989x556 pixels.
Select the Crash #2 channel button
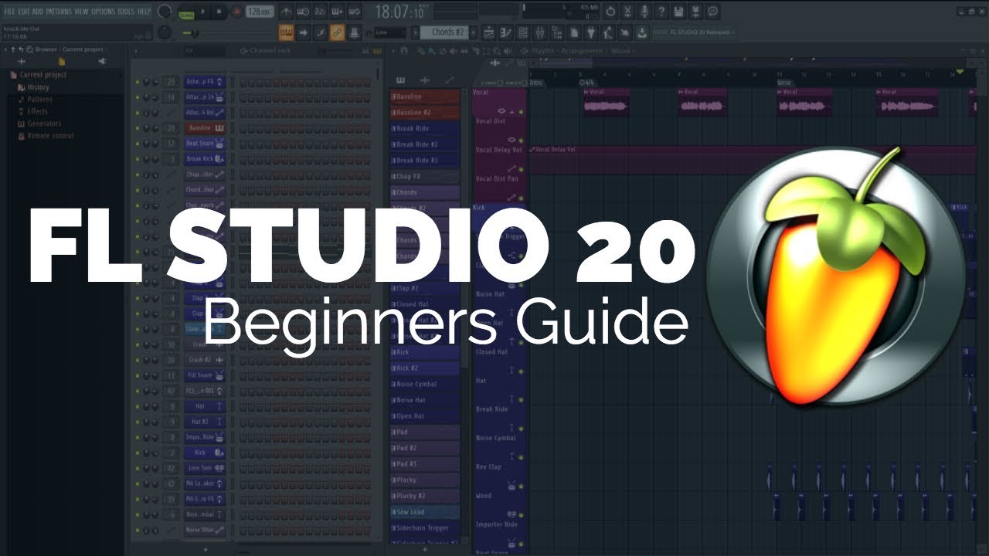[205, 360]
